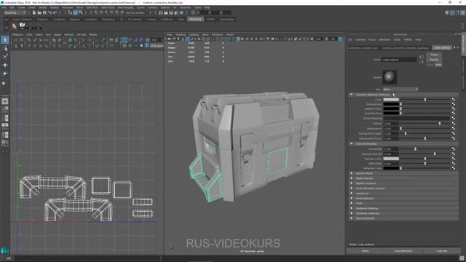Select by object type mode icon
Viewport: 466px width, 262px height.
(x=76, y=13)
